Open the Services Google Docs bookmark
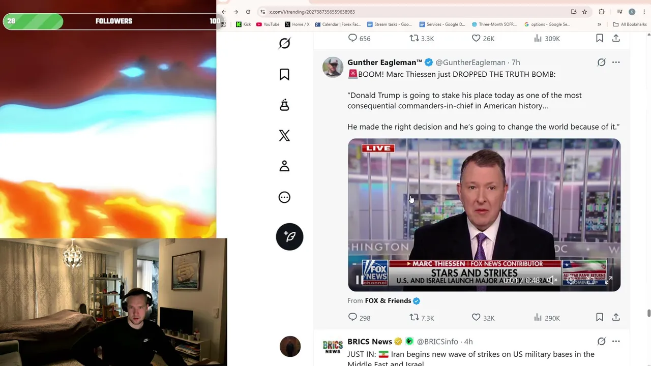 click(x=442, y=24)
